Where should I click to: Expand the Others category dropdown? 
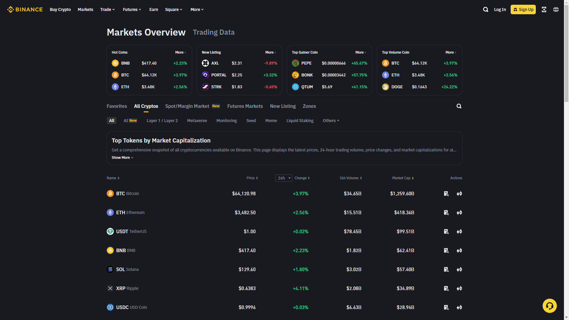click(x=331, y=121)
